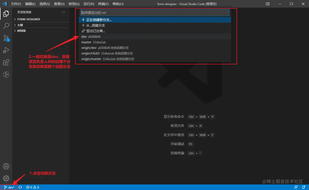This screenshot has height=190, width=309.
Task: Click the synchronize changes icon
Action: [x=20, y=187]
